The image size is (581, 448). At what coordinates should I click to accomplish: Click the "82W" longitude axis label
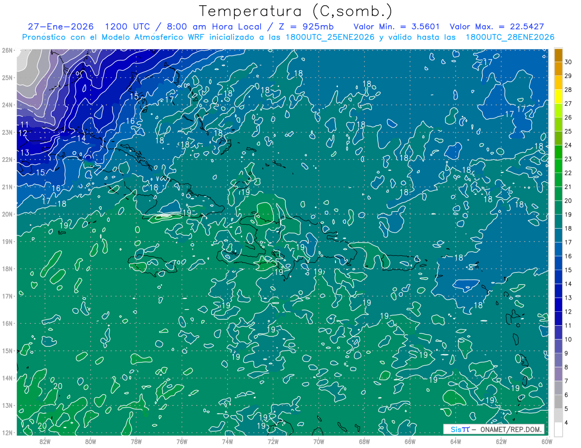(x=45, y=441)
